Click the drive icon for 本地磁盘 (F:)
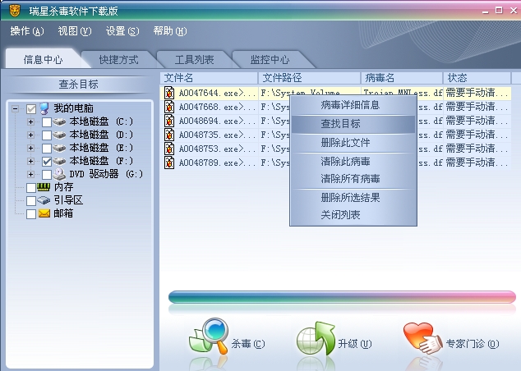521x371 pixels. click(59, 161)
